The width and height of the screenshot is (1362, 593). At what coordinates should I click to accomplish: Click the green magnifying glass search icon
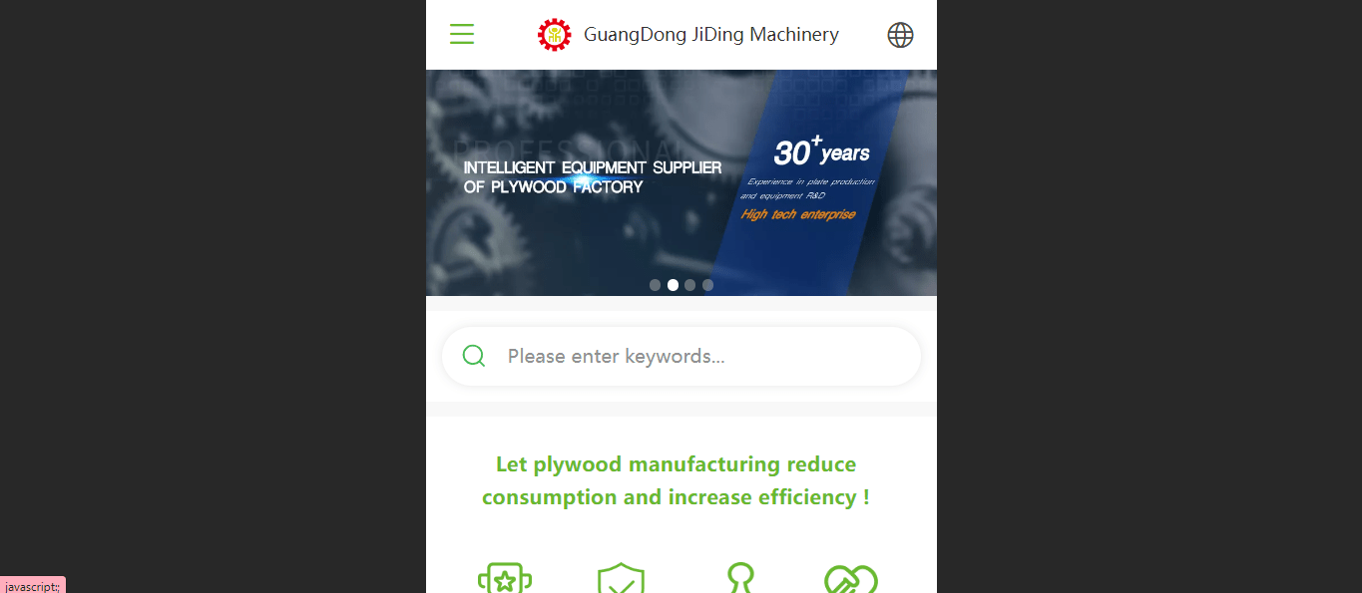tap(474, 356)
